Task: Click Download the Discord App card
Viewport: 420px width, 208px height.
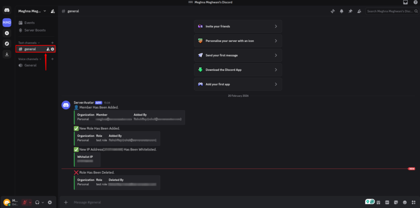Action: [x=238, y=70]
